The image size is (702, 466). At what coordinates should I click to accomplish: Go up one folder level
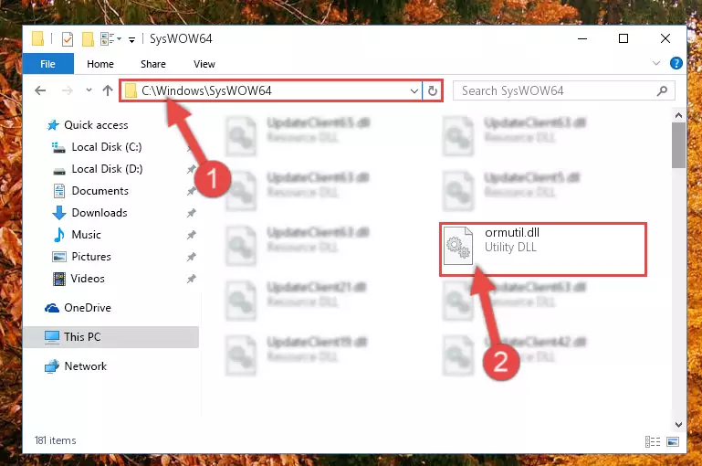108,90
